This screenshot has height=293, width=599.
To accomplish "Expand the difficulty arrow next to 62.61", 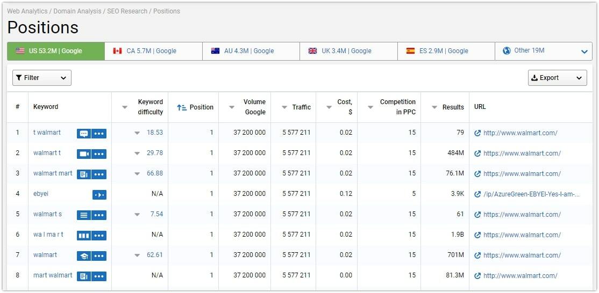I will click(x=137, y=255).
